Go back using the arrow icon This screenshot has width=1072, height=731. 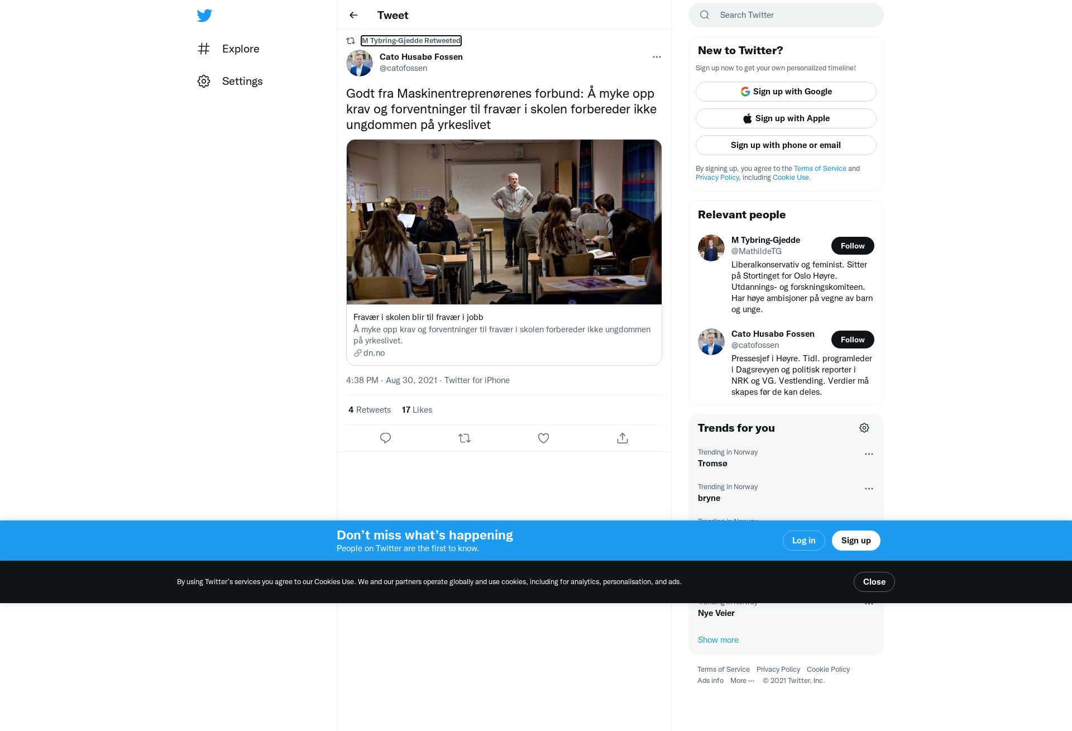[353, 15]
